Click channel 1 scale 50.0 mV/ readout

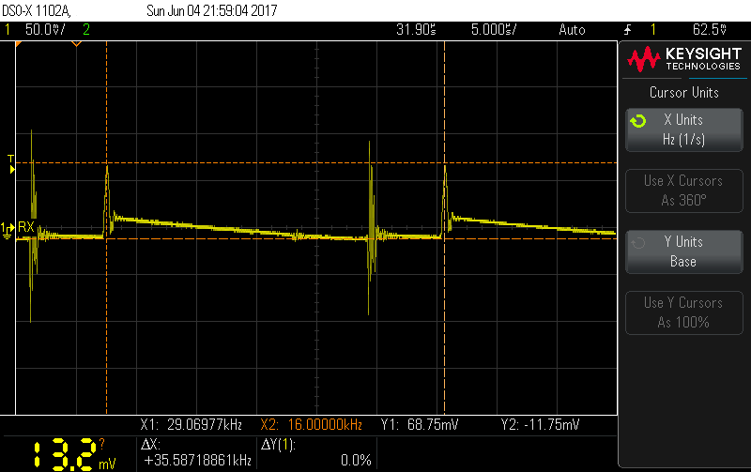click(44, 30)
